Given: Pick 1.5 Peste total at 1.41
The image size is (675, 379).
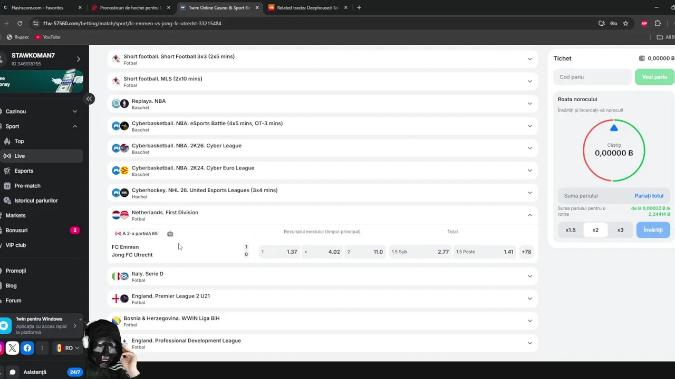Looking at the screenshot, I should (485, 252).
